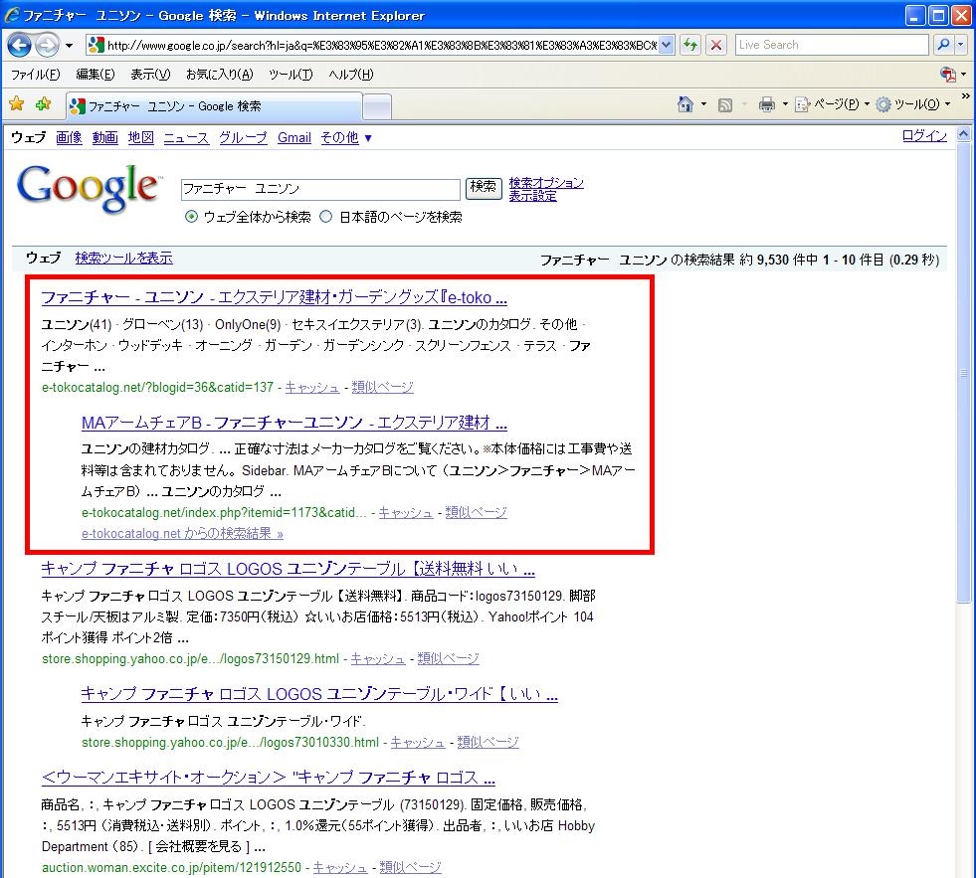Select ウェブ全体から検索 radio button

coord(192,217)
